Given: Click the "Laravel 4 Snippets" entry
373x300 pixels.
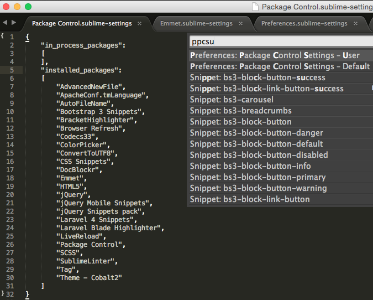Looking at the screenshot, I should click(x=97, y=220).
